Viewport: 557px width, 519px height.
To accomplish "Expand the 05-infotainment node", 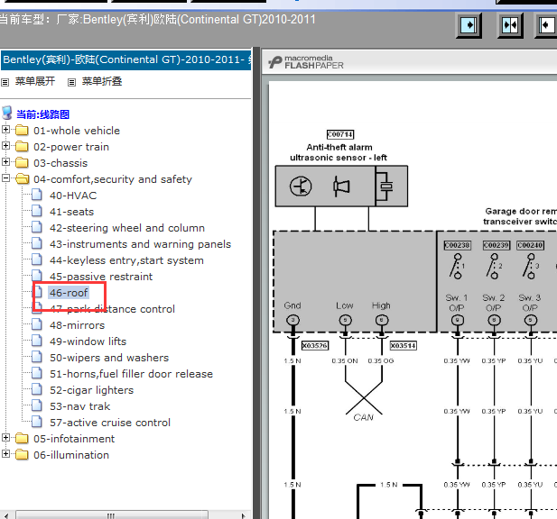I will (5, 438).
